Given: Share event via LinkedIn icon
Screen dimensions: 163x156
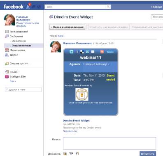Looking at the screenshot, I should [x=87, y=52].
